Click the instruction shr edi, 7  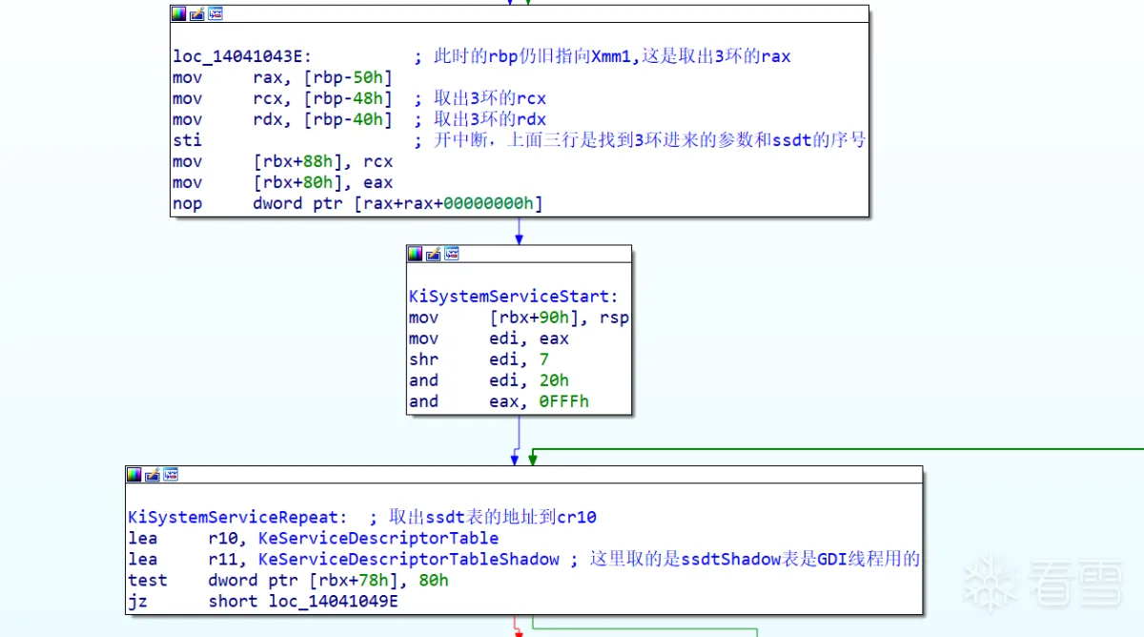pos(479,360)
